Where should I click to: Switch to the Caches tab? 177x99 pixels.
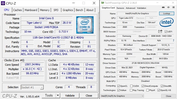coord(17,10)
